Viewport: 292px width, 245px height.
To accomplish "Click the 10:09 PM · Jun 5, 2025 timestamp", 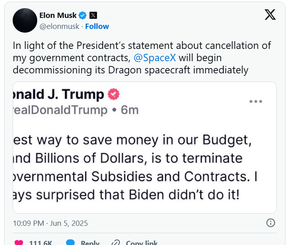I will click(x=50, y=223).
